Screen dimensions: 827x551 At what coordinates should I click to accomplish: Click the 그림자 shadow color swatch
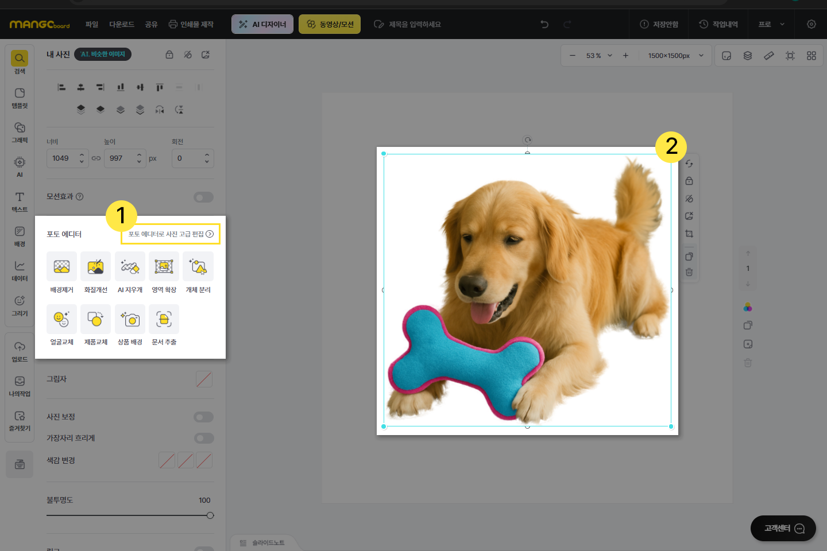[204, 379]
